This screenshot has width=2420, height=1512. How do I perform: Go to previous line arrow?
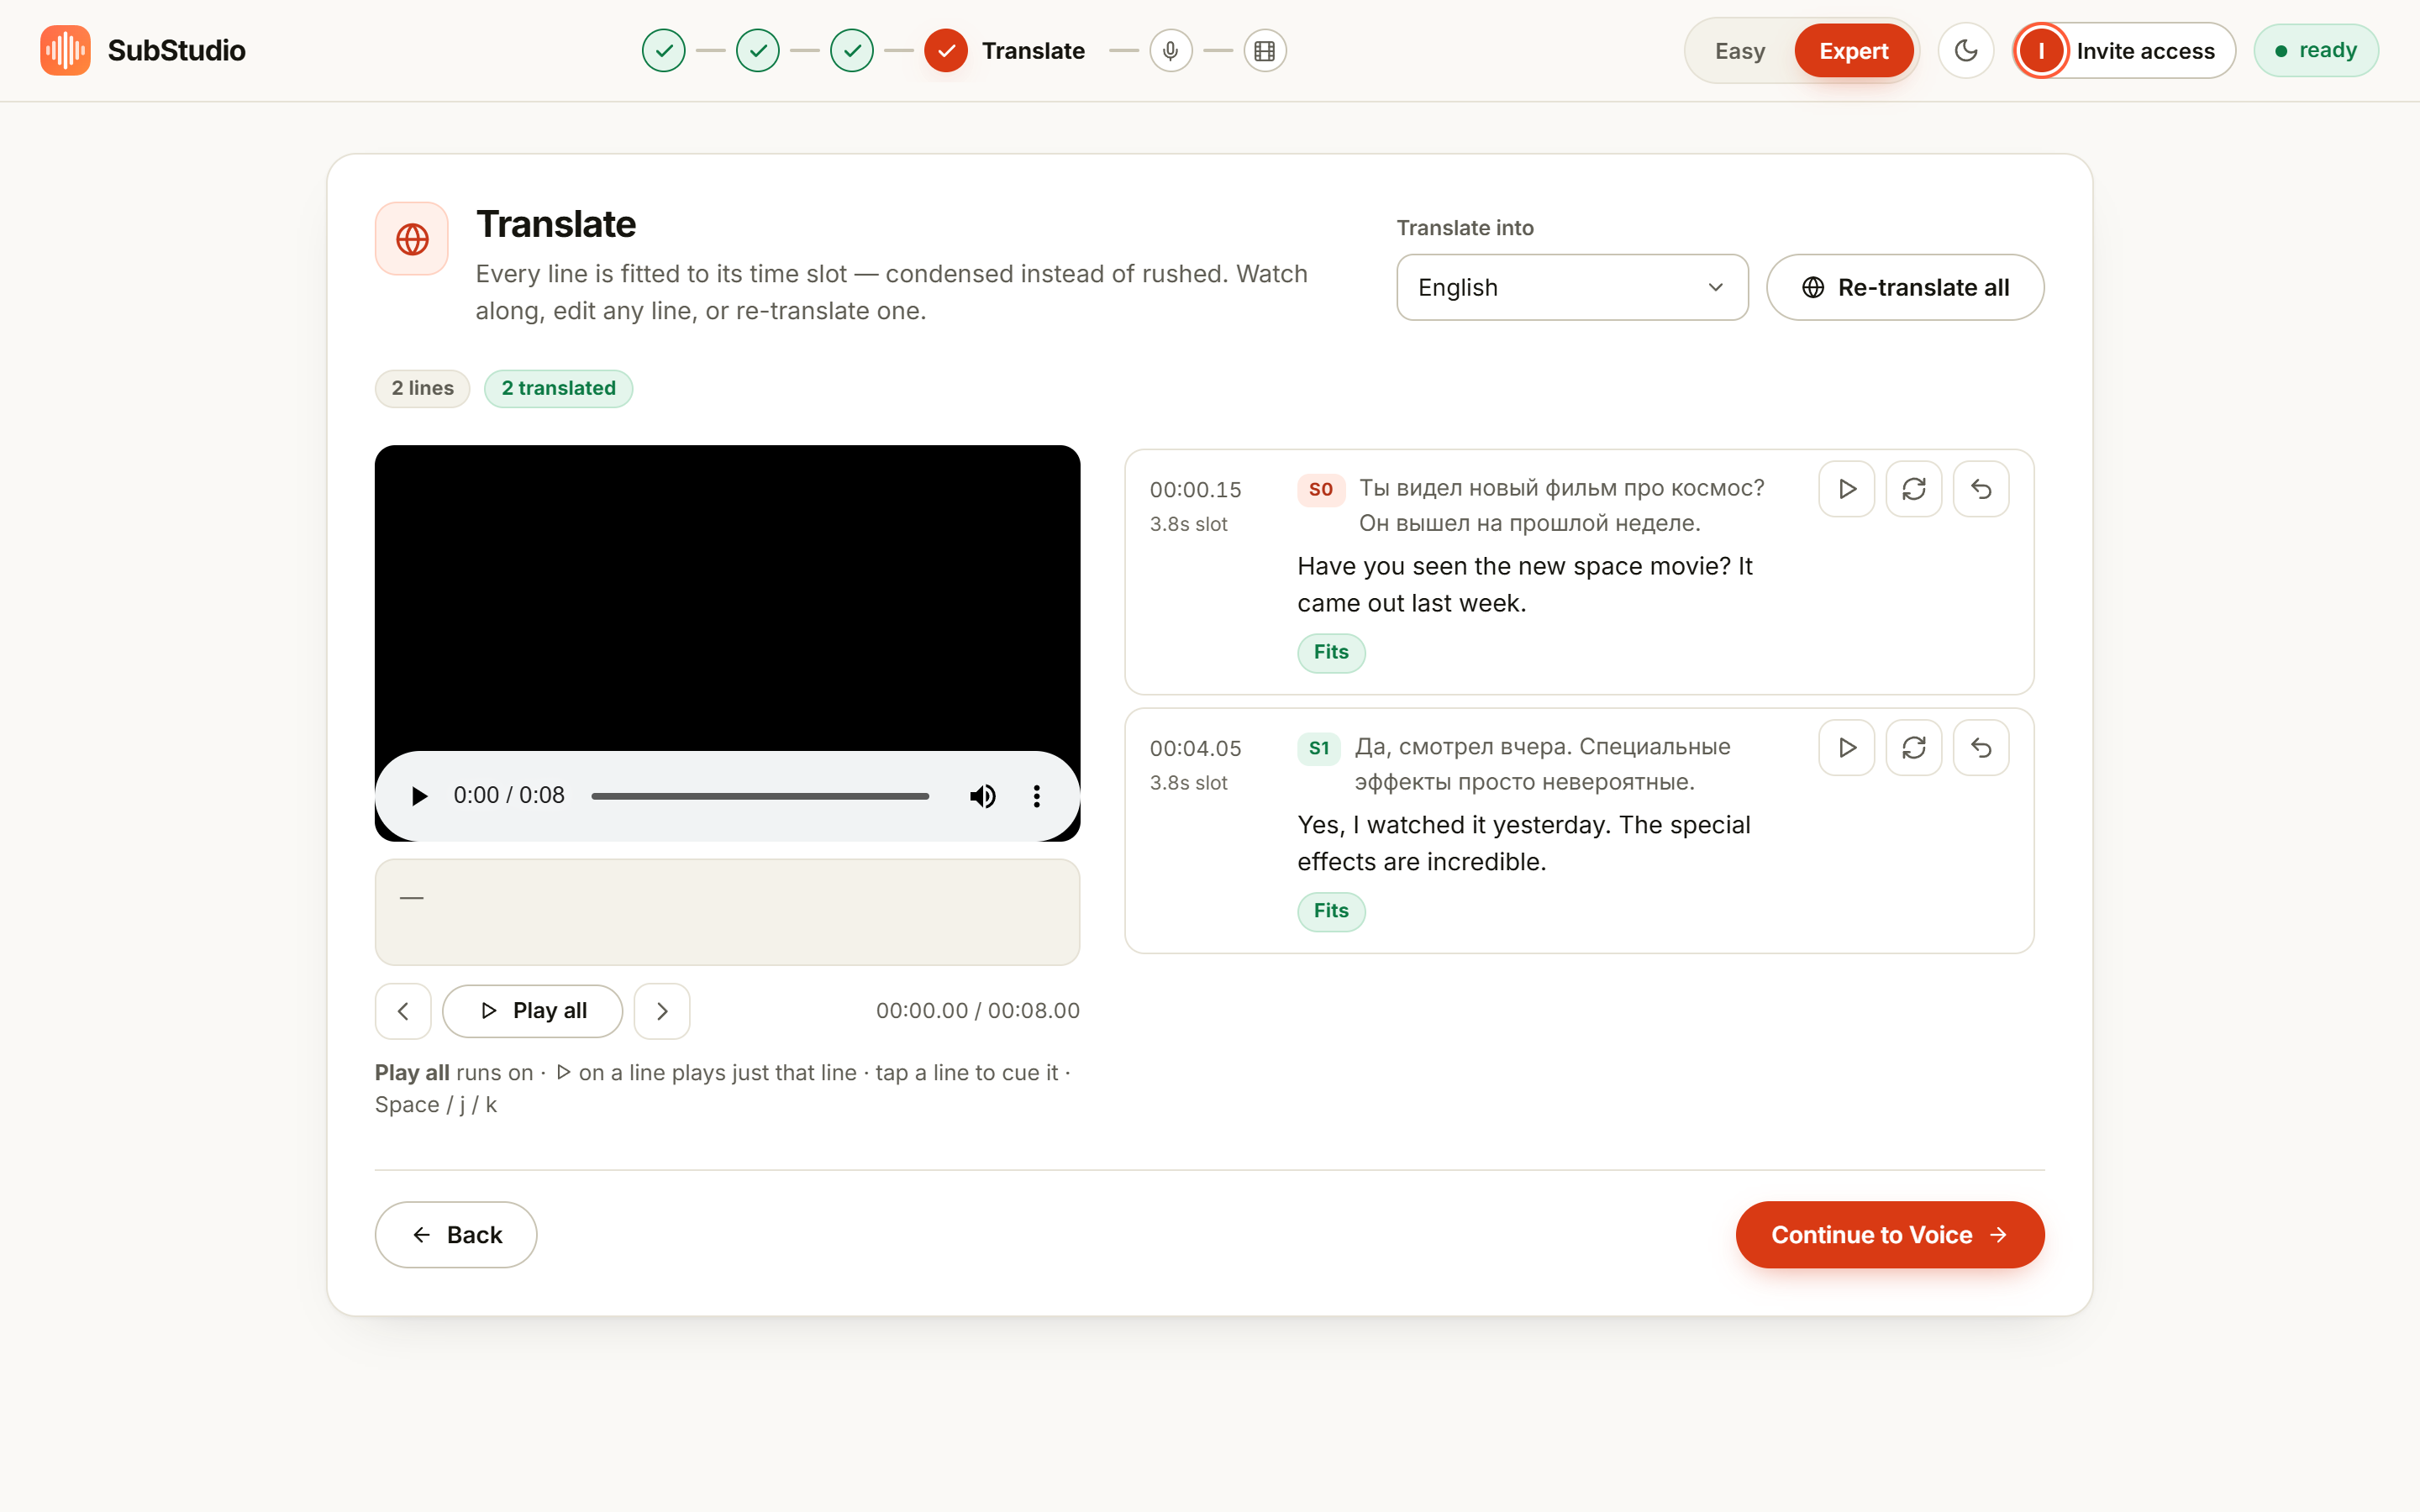[x=403, y=1011]
